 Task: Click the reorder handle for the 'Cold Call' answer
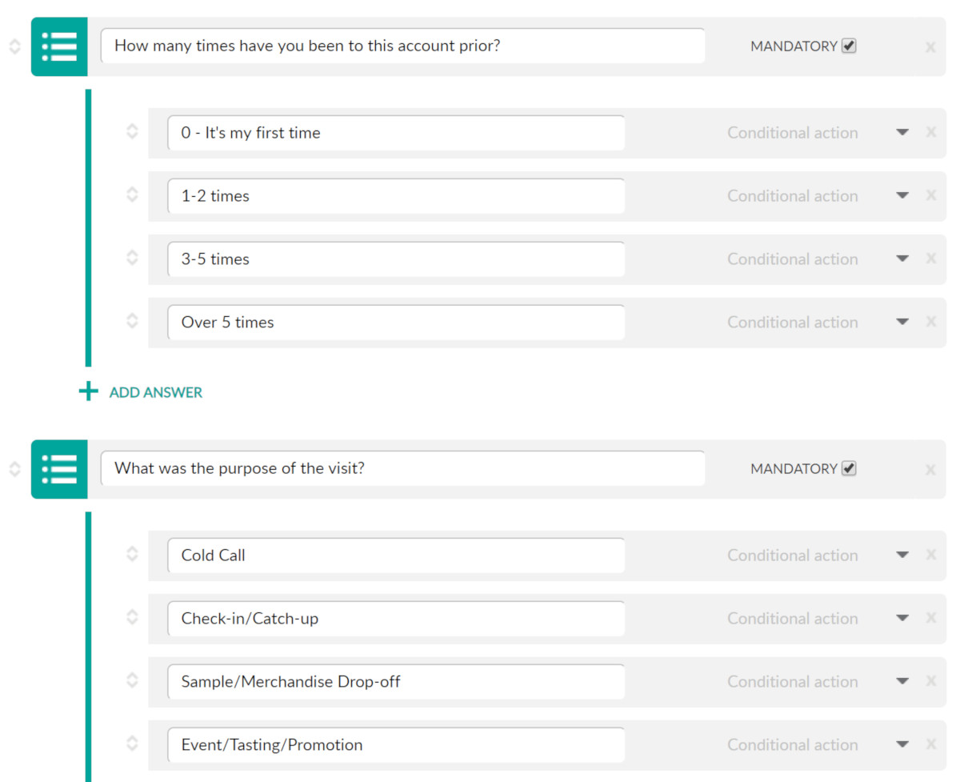click(x=132, y=554)
